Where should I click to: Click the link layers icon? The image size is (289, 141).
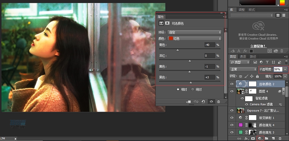pos(239,138)
